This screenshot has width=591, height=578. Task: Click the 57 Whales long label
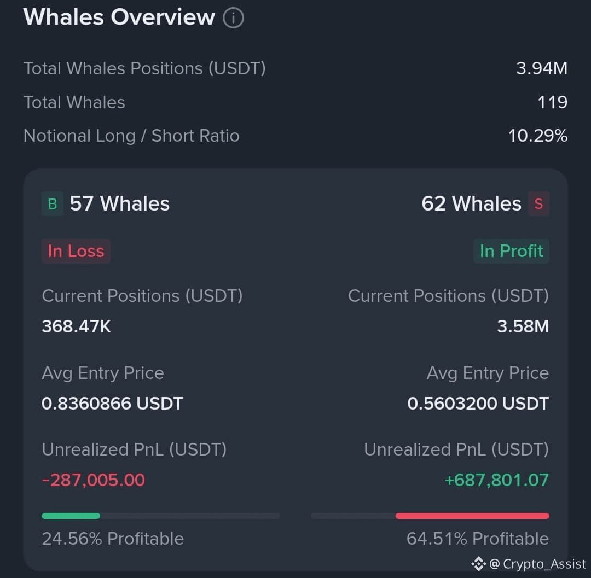pos(120,204)
